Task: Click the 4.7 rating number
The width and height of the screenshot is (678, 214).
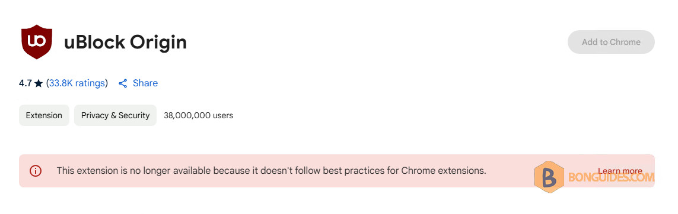Action: 26,83
